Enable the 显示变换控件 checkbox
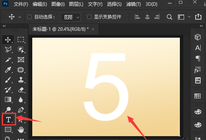The width and height of the screenshot is (206, 140). pos(90,17)
